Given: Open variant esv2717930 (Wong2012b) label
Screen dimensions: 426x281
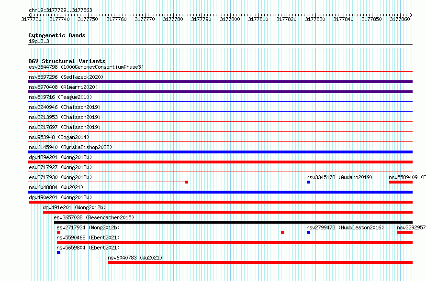Looking at the screenshot, I should point(60,177).
